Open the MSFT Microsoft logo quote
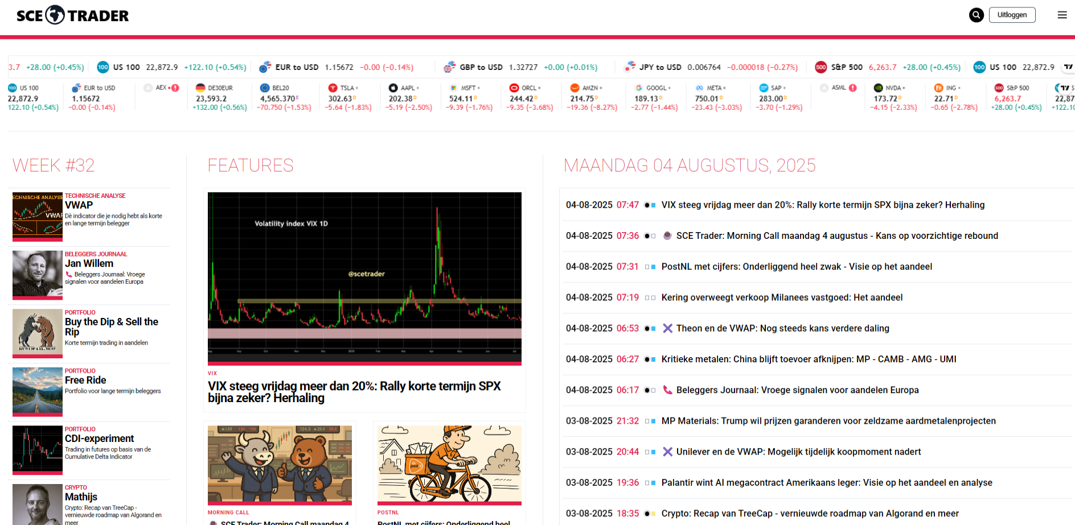Viewport: 1075px width, 525px height. pyautogui.click(x=454, y=88)
